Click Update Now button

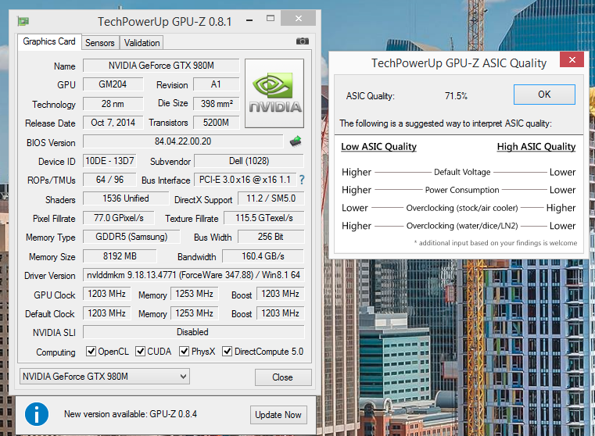(x=278, y=415)
